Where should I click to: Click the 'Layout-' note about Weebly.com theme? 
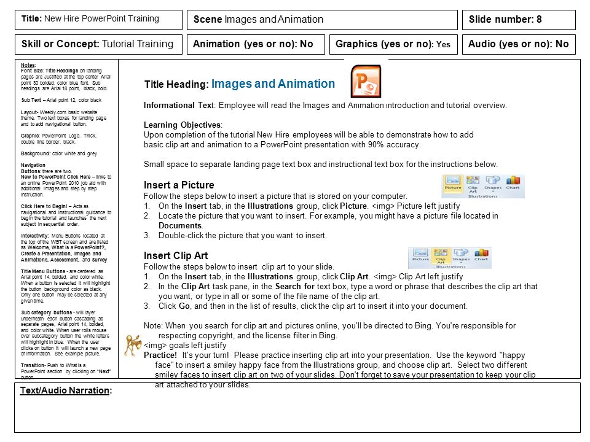(63, 118)
